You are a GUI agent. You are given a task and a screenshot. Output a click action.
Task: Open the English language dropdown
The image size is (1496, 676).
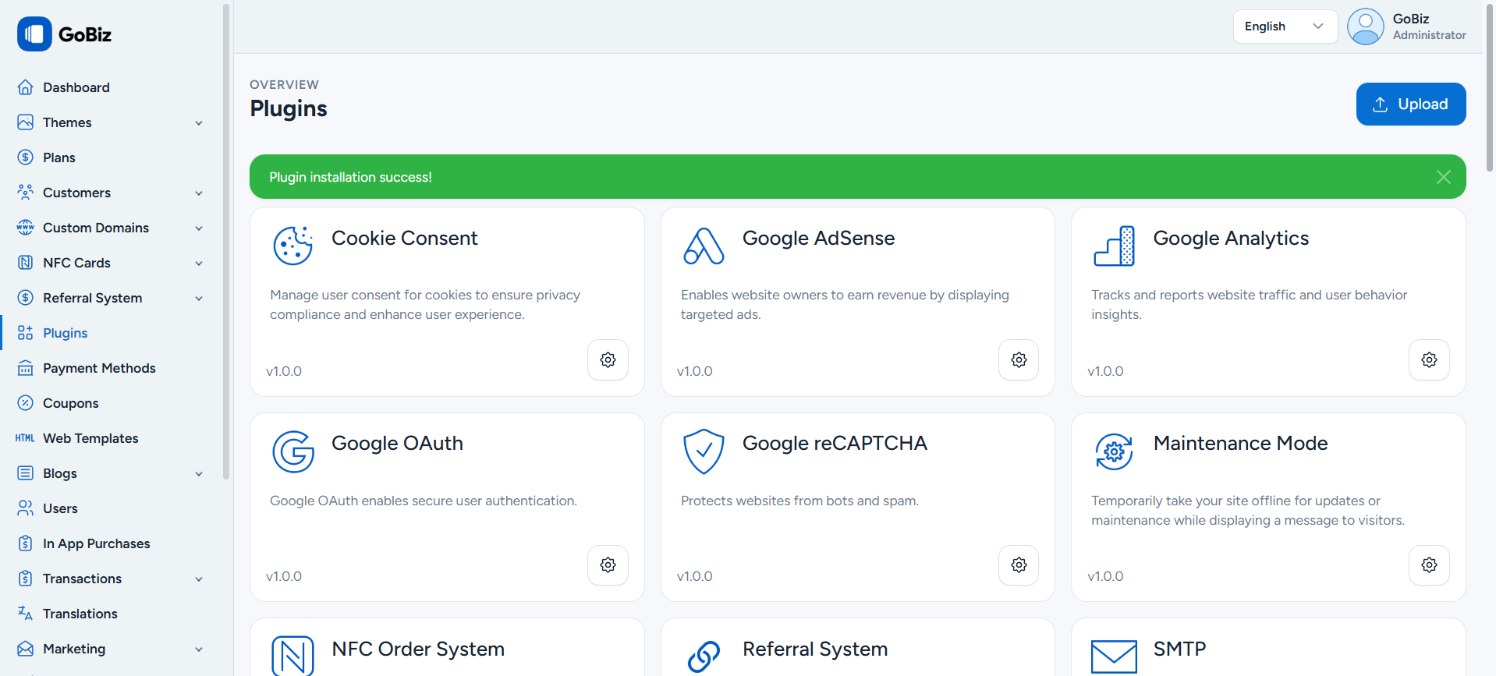click(1284, 27)
